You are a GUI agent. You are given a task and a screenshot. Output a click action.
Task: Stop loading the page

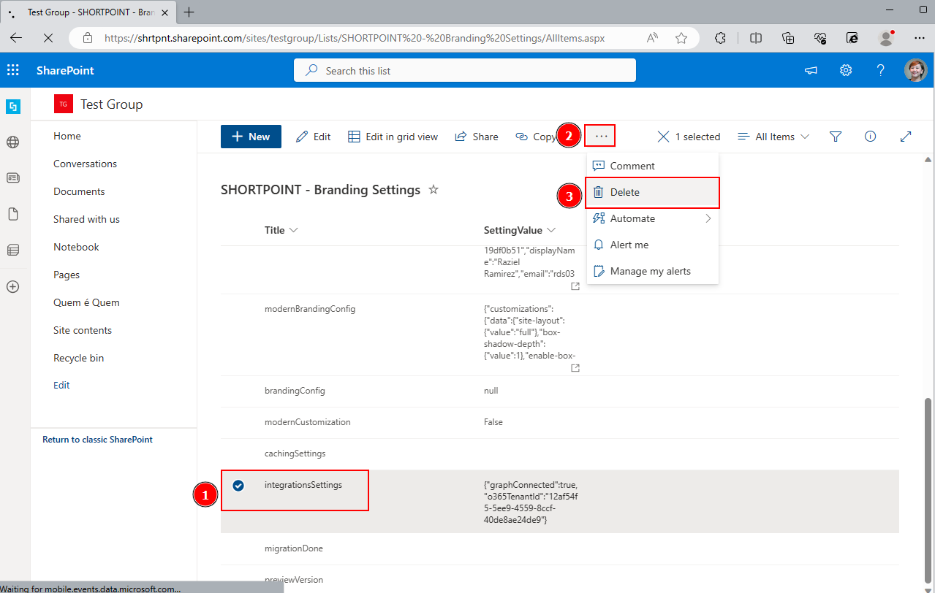click(47, 38)
